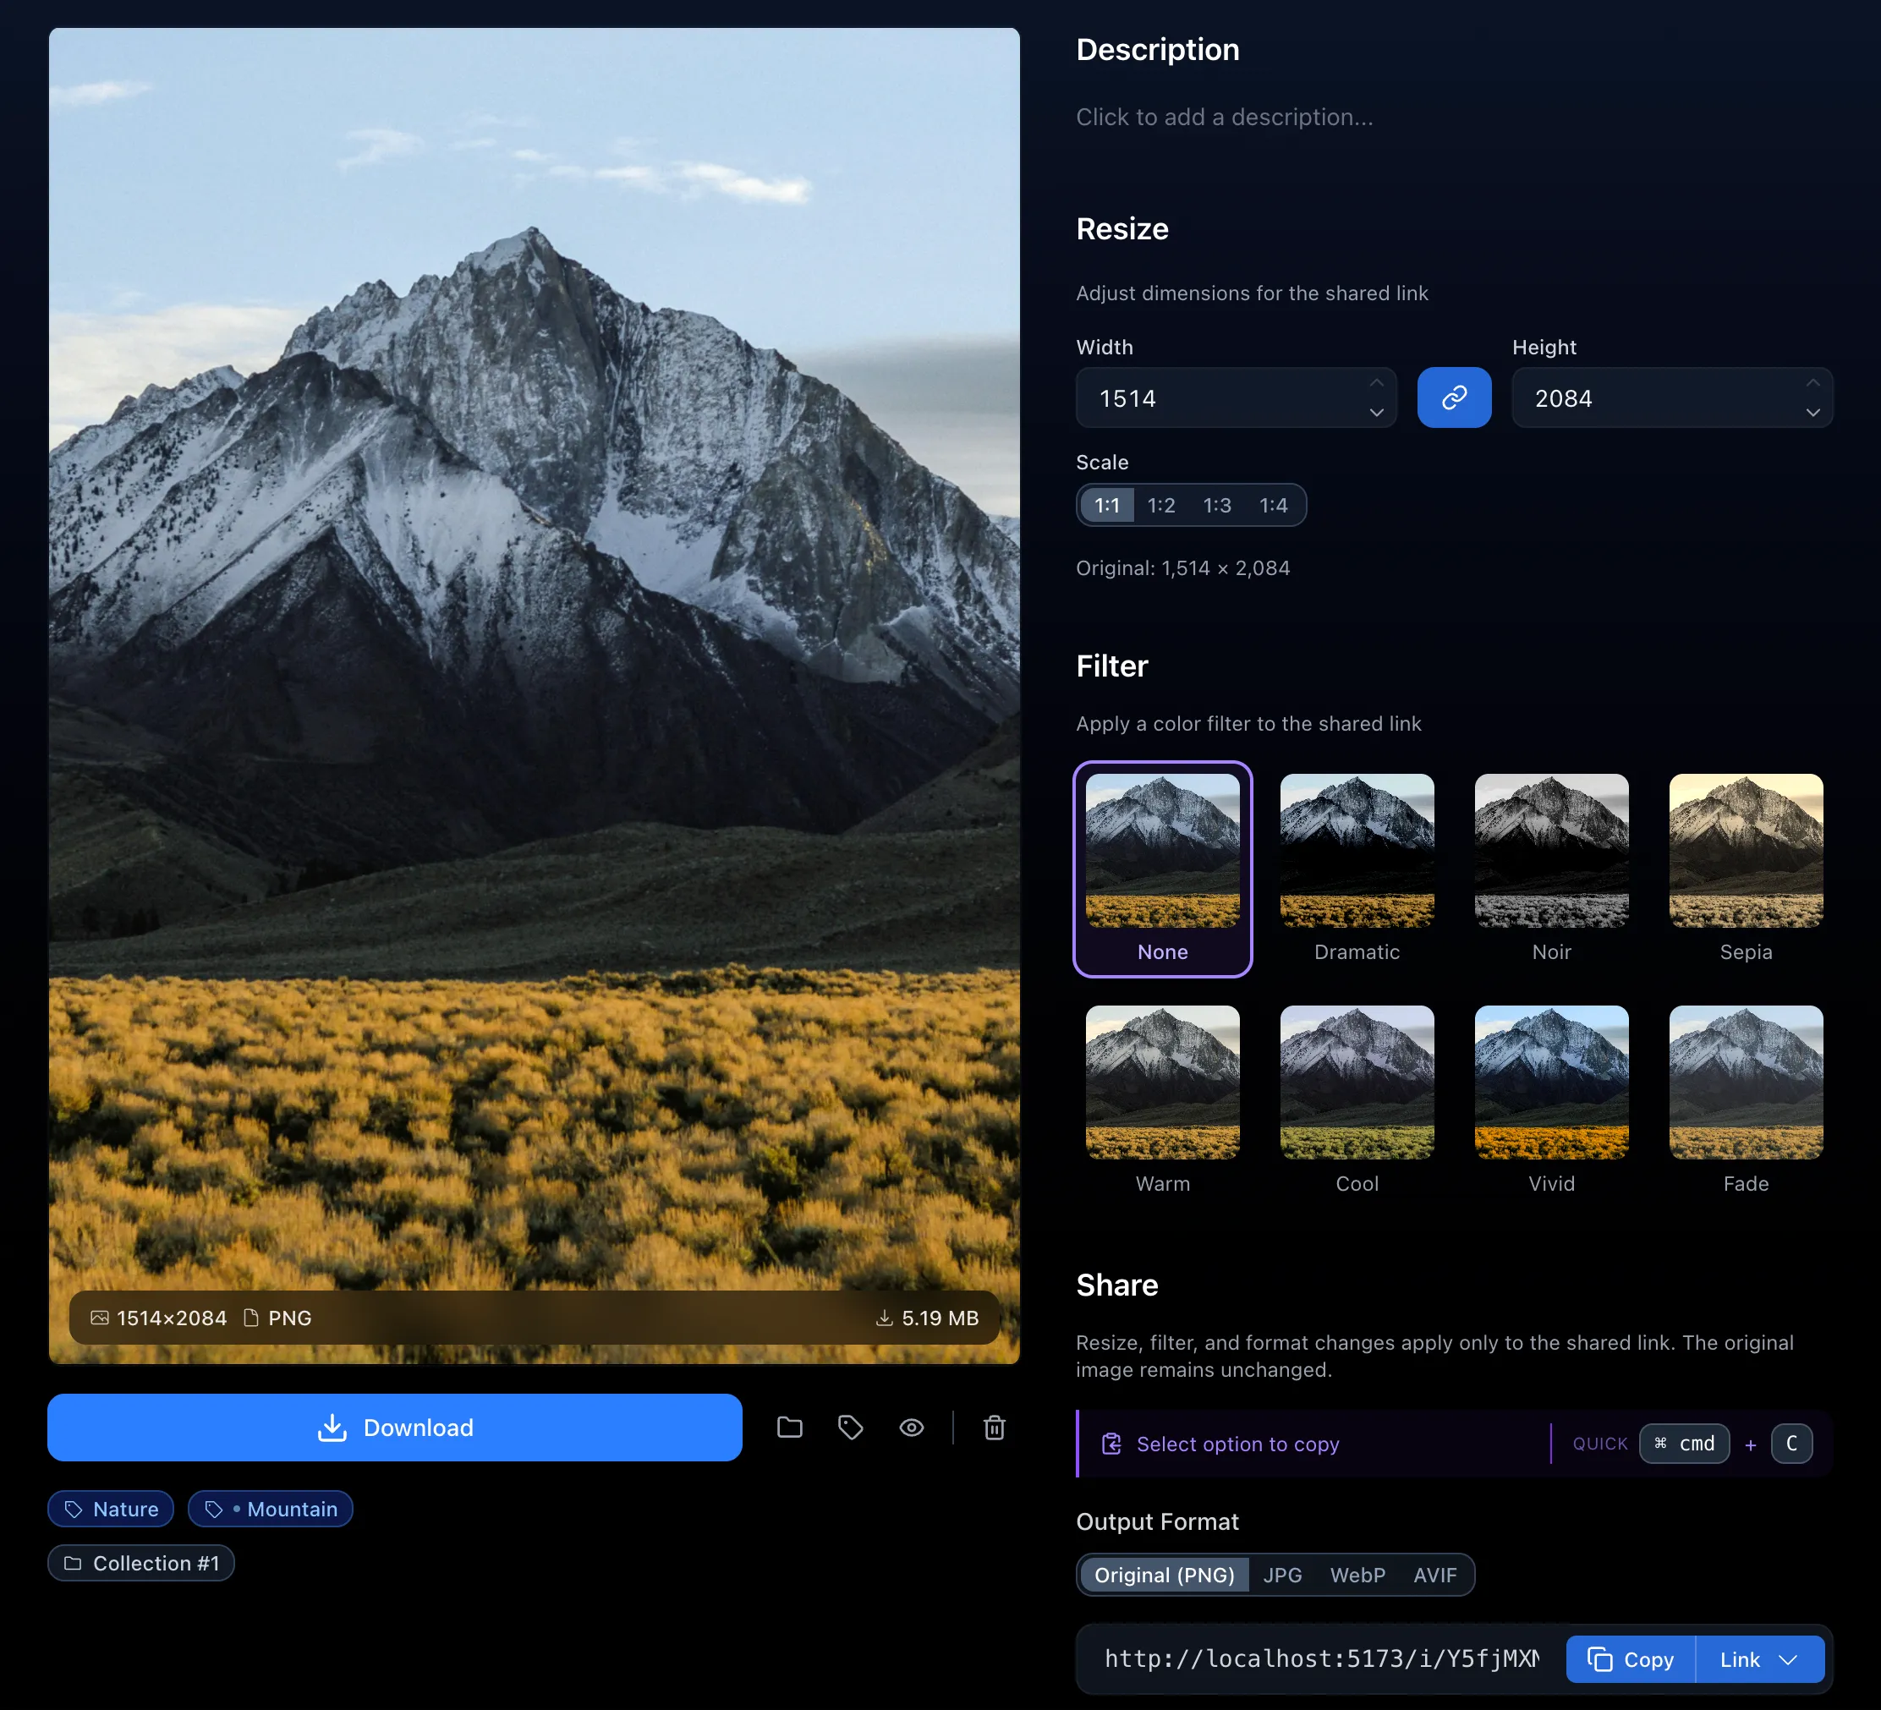Delete the image with the trash icon

995,1428
